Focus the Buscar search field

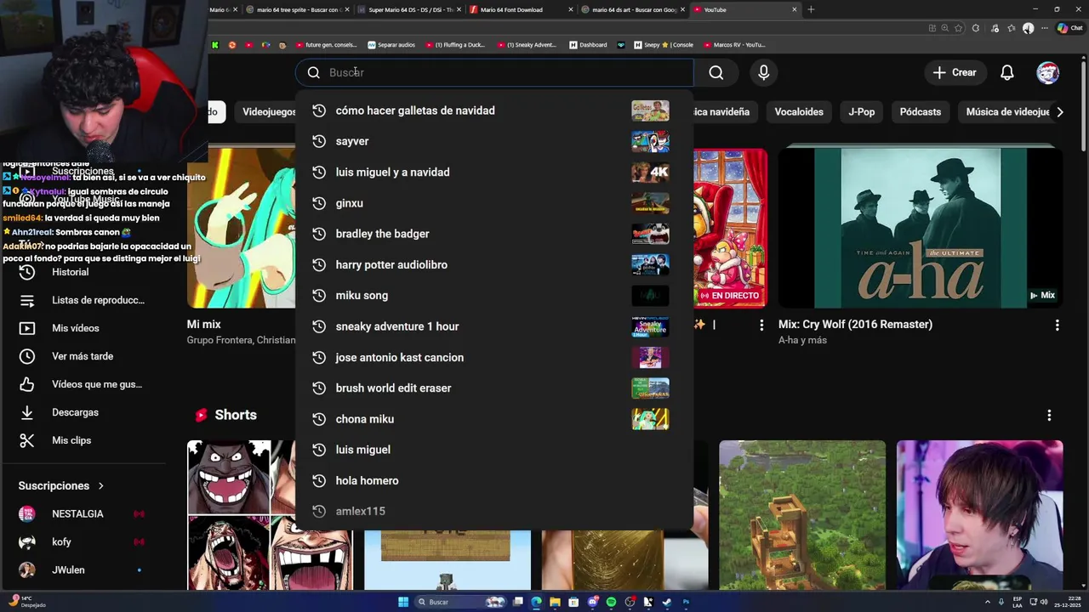point(494,73)
